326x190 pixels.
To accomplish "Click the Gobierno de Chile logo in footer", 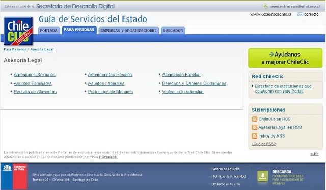I will coord(15,176).
